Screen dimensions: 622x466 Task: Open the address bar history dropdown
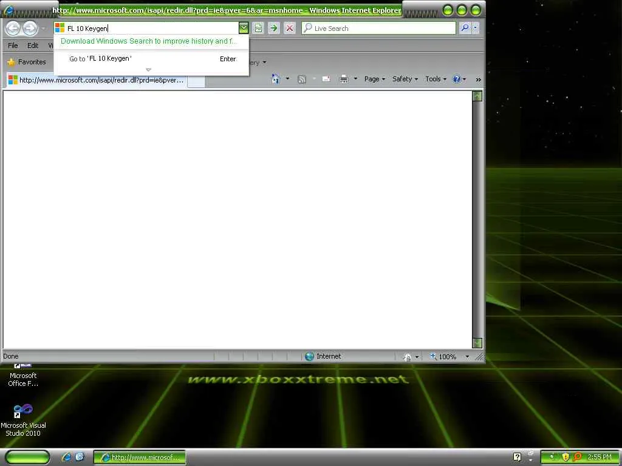tap(243, 28)
